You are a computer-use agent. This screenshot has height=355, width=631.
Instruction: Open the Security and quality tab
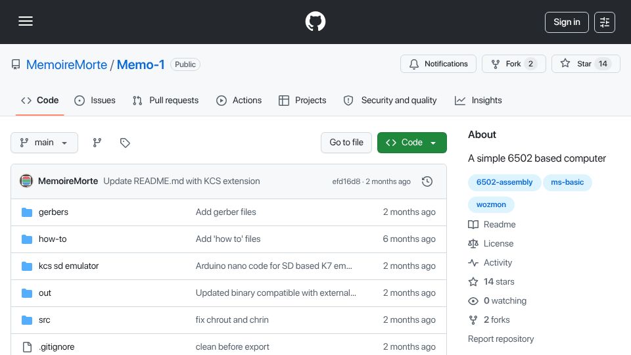click(390, 100)
